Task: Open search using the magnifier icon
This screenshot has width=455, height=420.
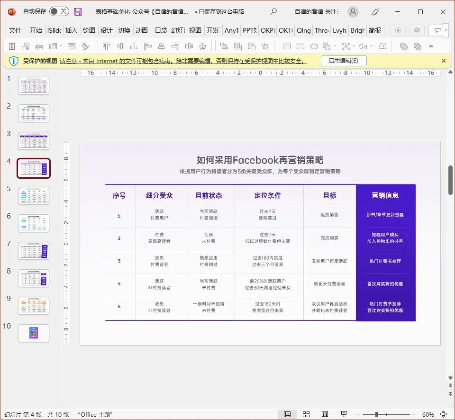Action: pos(273,11)
